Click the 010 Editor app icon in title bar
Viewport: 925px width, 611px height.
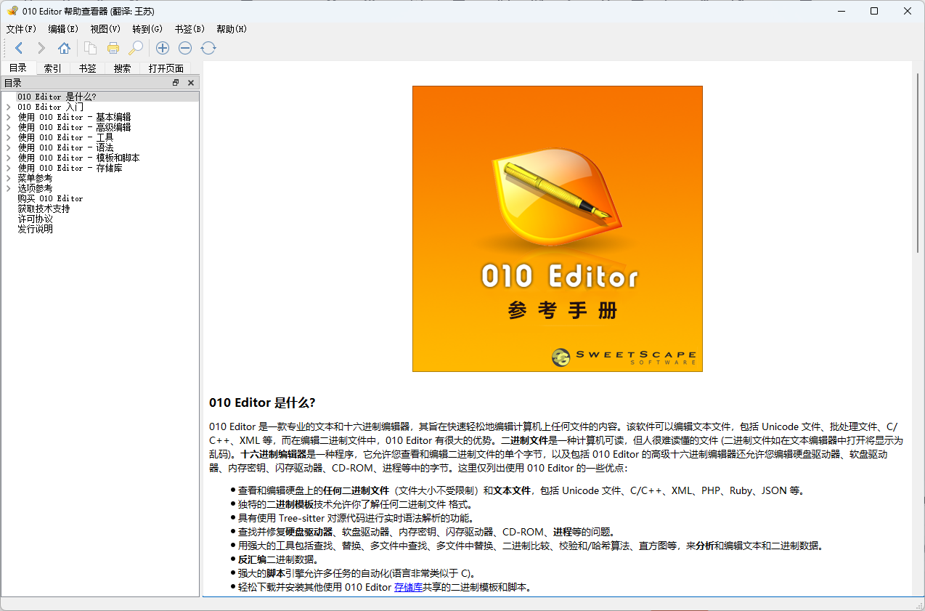click(12, 11)
